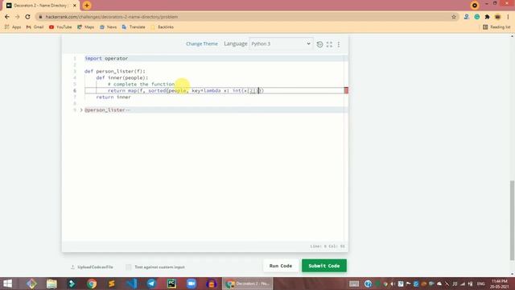Open PyCharm from the taskbar

(x=171, y=284)
